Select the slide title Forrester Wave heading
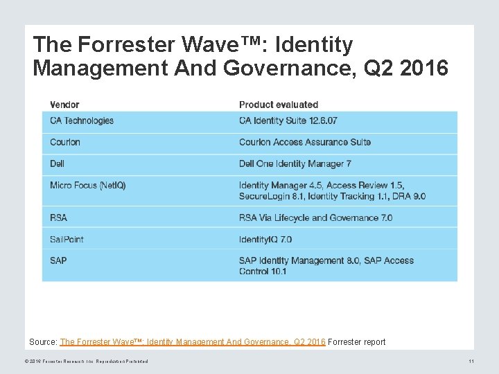The width and height of the screenshot is (499, 374). tap(240, 55)
